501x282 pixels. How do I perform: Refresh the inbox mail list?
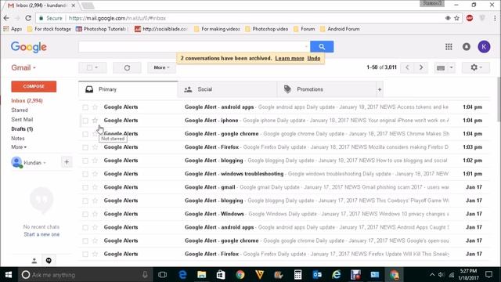[127, 68]
